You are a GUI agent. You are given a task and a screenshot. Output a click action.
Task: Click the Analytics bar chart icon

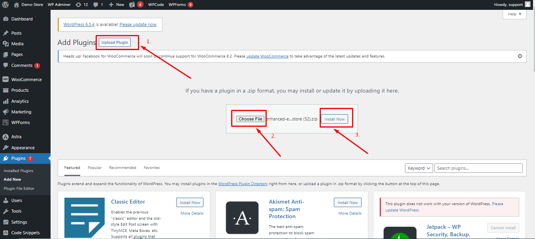pyautogui.click(x=6, y=101)
